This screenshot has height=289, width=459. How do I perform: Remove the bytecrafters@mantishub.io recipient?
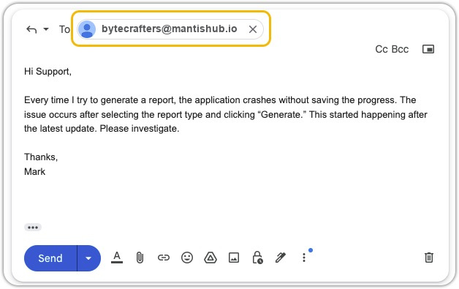coord(253,29)
